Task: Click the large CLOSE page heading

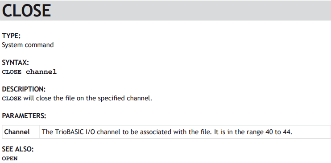Action: (26, 11)
